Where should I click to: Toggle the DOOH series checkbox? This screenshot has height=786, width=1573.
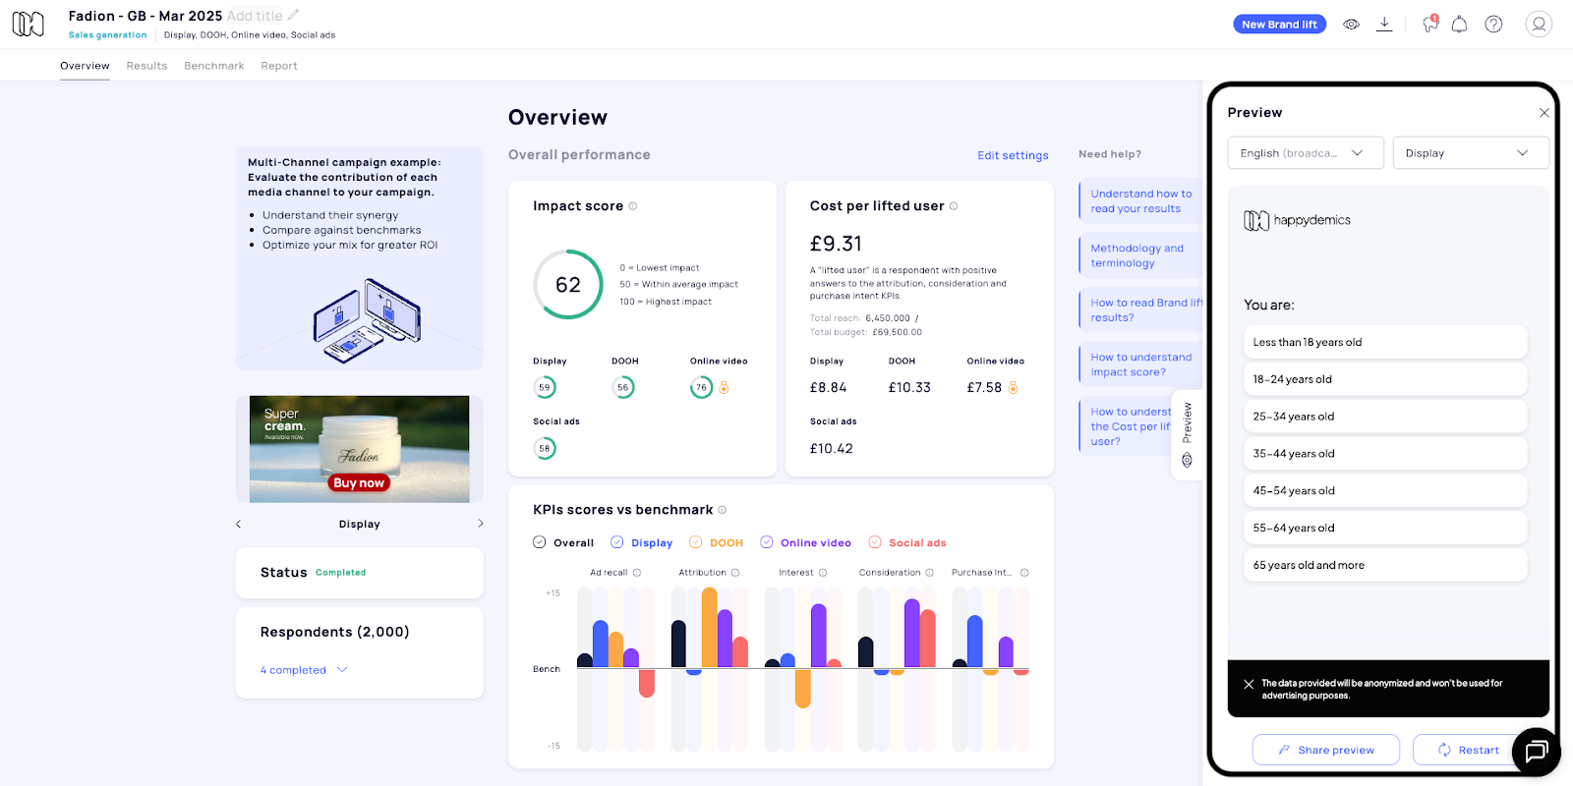tap(696, 542)
